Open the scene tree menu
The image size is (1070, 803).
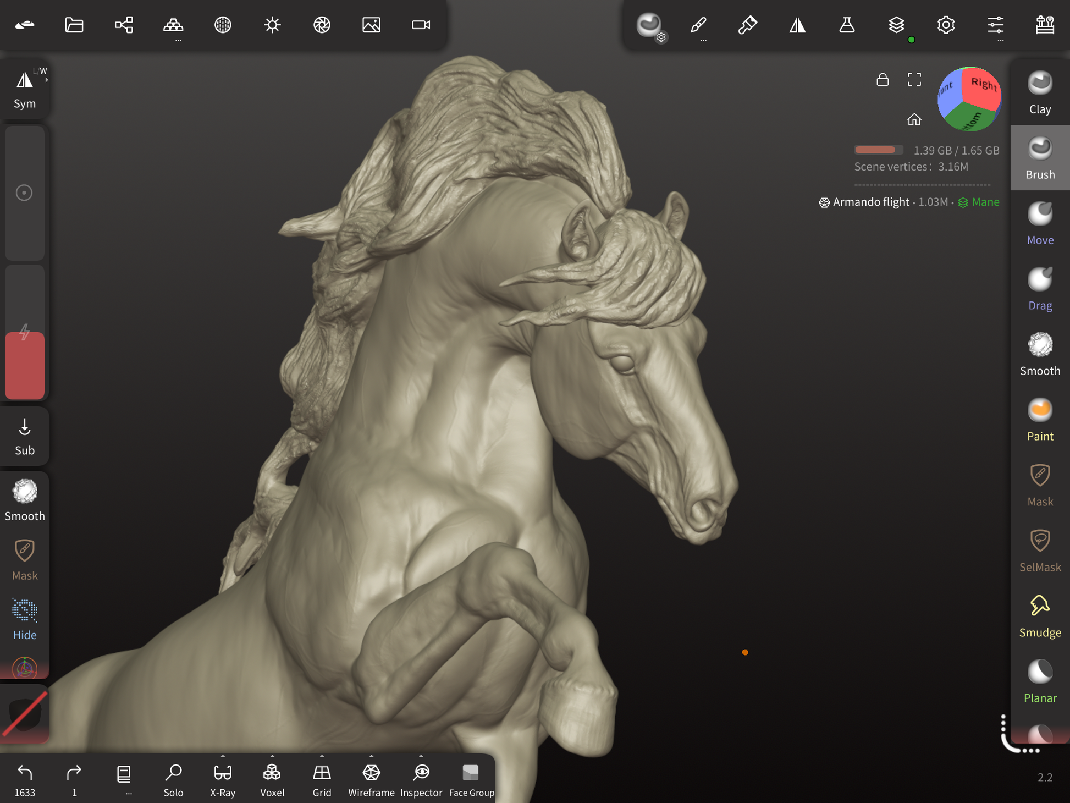click(124, 25)
